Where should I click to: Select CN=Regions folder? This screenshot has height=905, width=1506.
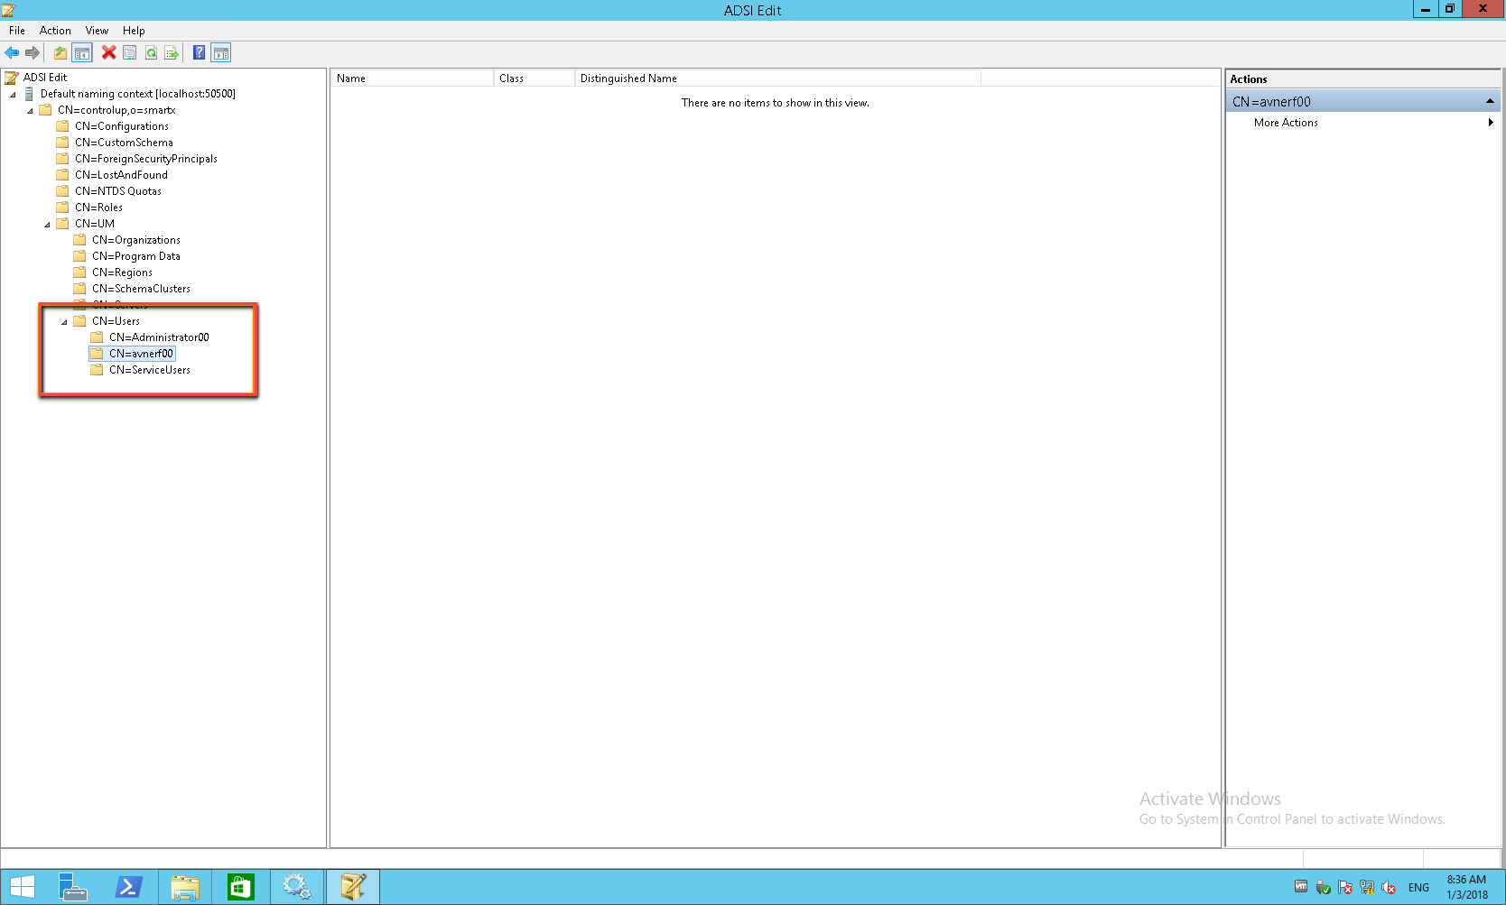(x=122, y=272)
